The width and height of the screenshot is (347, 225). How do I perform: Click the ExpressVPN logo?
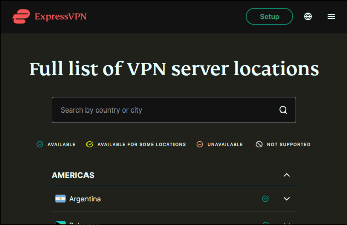50,16
